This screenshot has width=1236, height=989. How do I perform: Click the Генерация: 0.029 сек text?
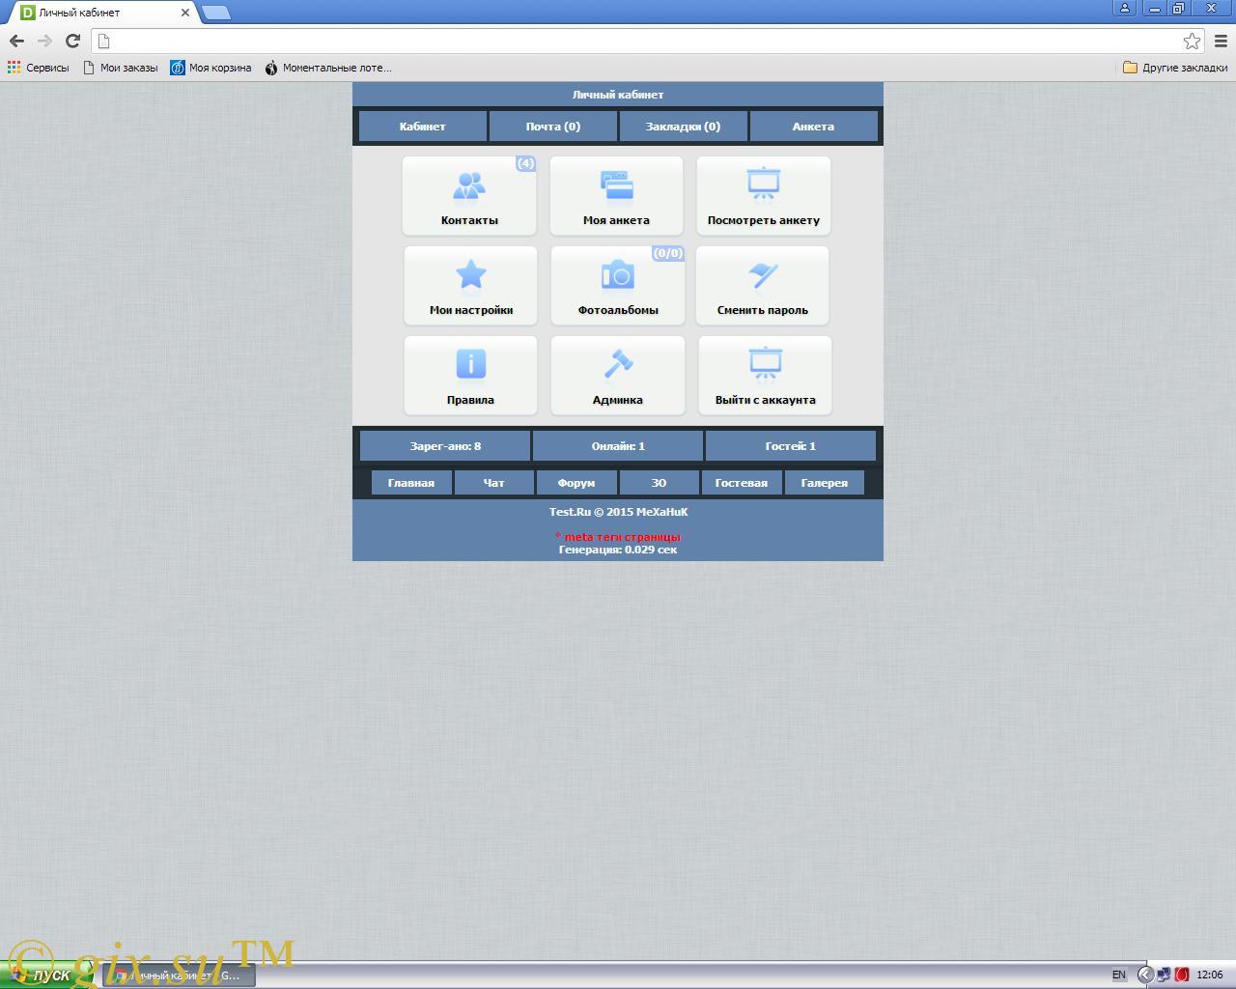[x=618, y=550]
